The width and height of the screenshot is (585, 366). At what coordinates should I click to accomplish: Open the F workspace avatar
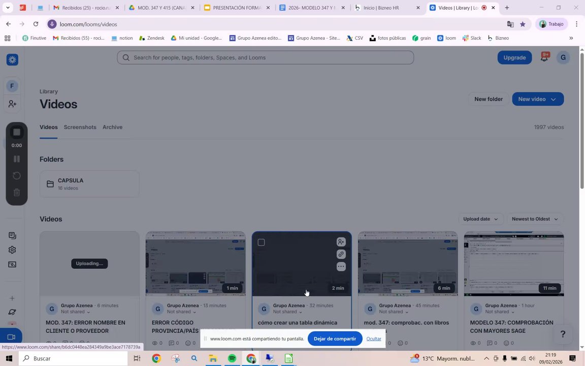tap(12, 86)
